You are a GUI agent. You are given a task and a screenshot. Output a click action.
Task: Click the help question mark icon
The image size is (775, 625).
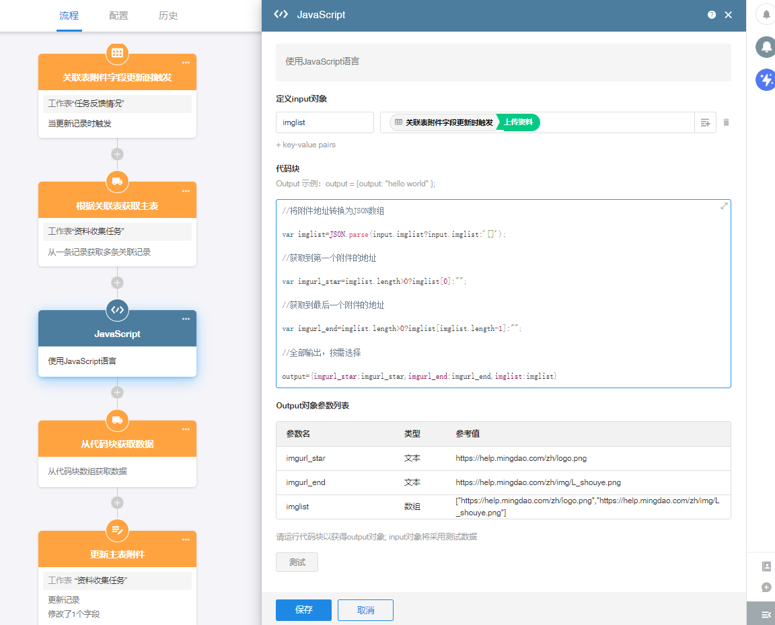pyautogui.click(x=712, y=15)
